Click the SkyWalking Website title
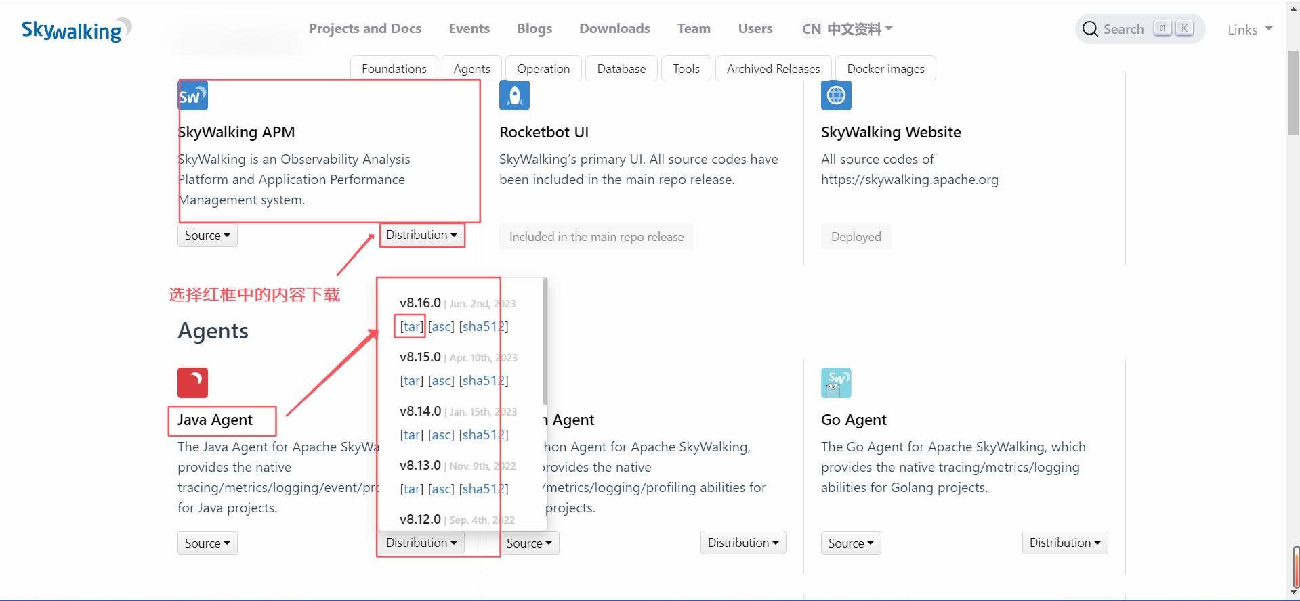The width and height of the screenshot is (1300, 601). (891, 132)
